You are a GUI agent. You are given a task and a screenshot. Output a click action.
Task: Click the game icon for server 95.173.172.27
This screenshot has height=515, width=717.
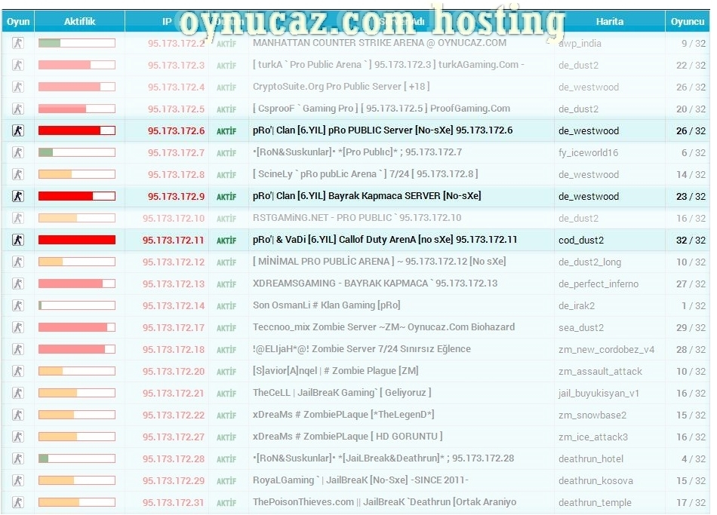pos(18,437)
